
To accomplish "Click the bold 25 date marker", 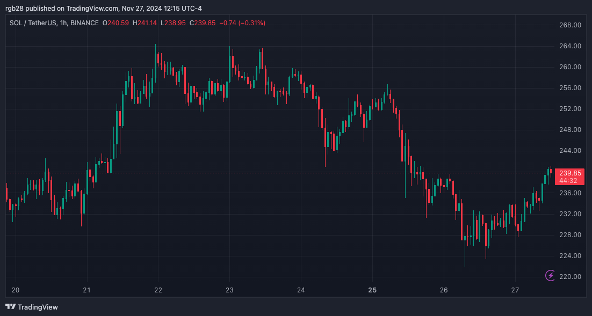I will click(x=372, y=290).
